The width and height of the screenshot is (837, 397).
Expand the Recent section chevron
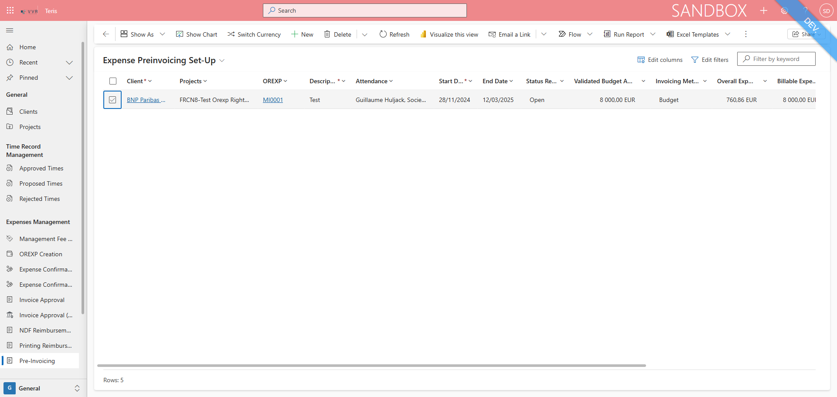(69, 62)
